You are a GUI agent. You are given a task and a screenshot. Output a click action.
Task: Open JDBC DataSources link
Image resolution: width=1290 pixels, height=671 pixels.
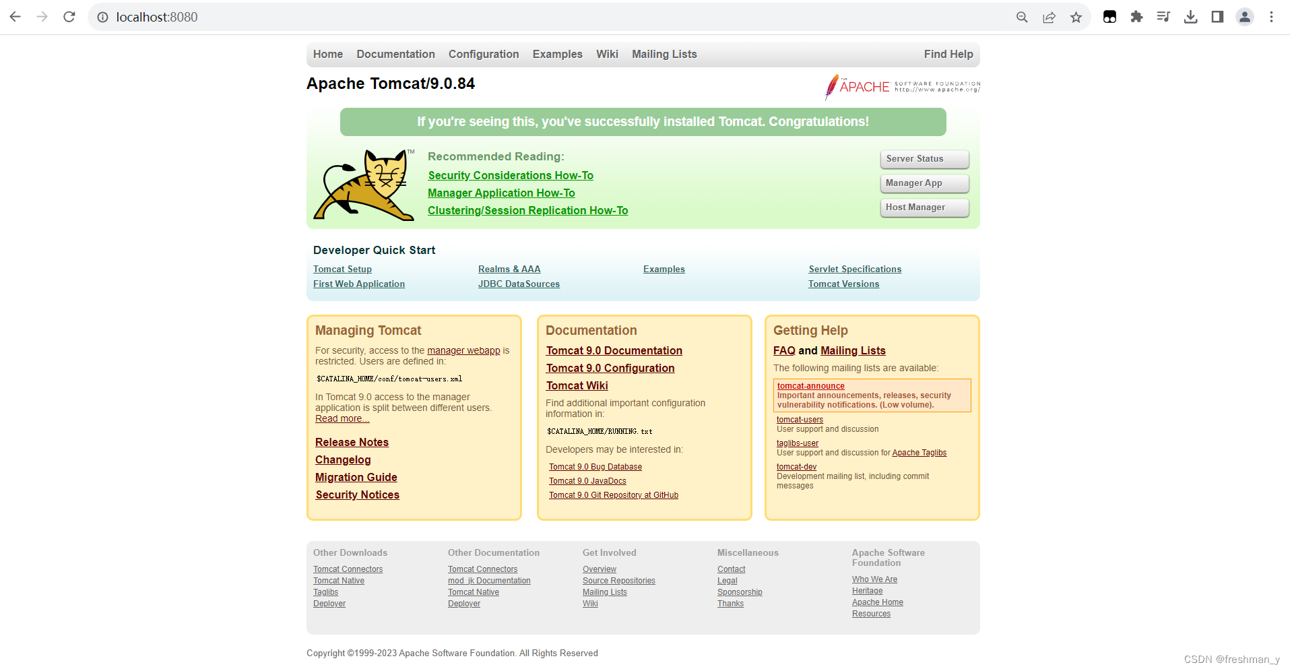[x=519, y=284]
